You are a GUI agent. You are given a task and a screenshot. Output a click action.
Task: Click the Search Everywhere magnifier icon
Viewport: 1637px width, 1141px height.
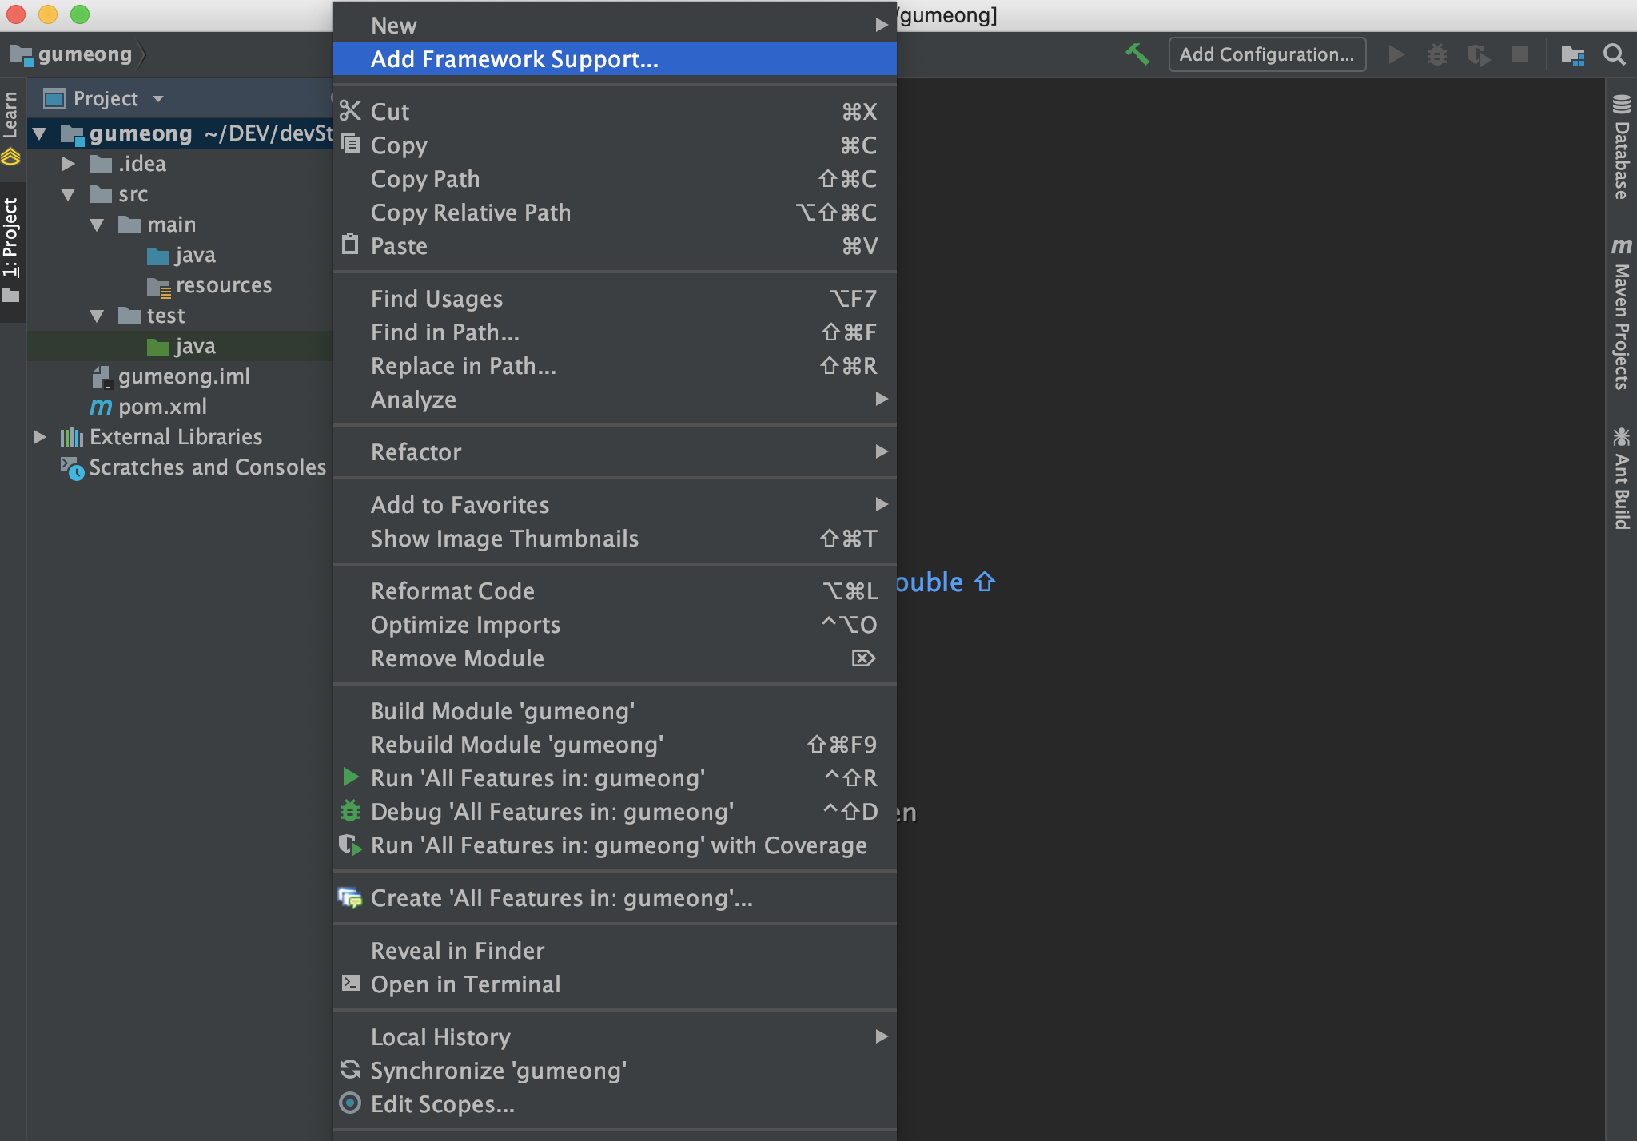pos(1614,54)
